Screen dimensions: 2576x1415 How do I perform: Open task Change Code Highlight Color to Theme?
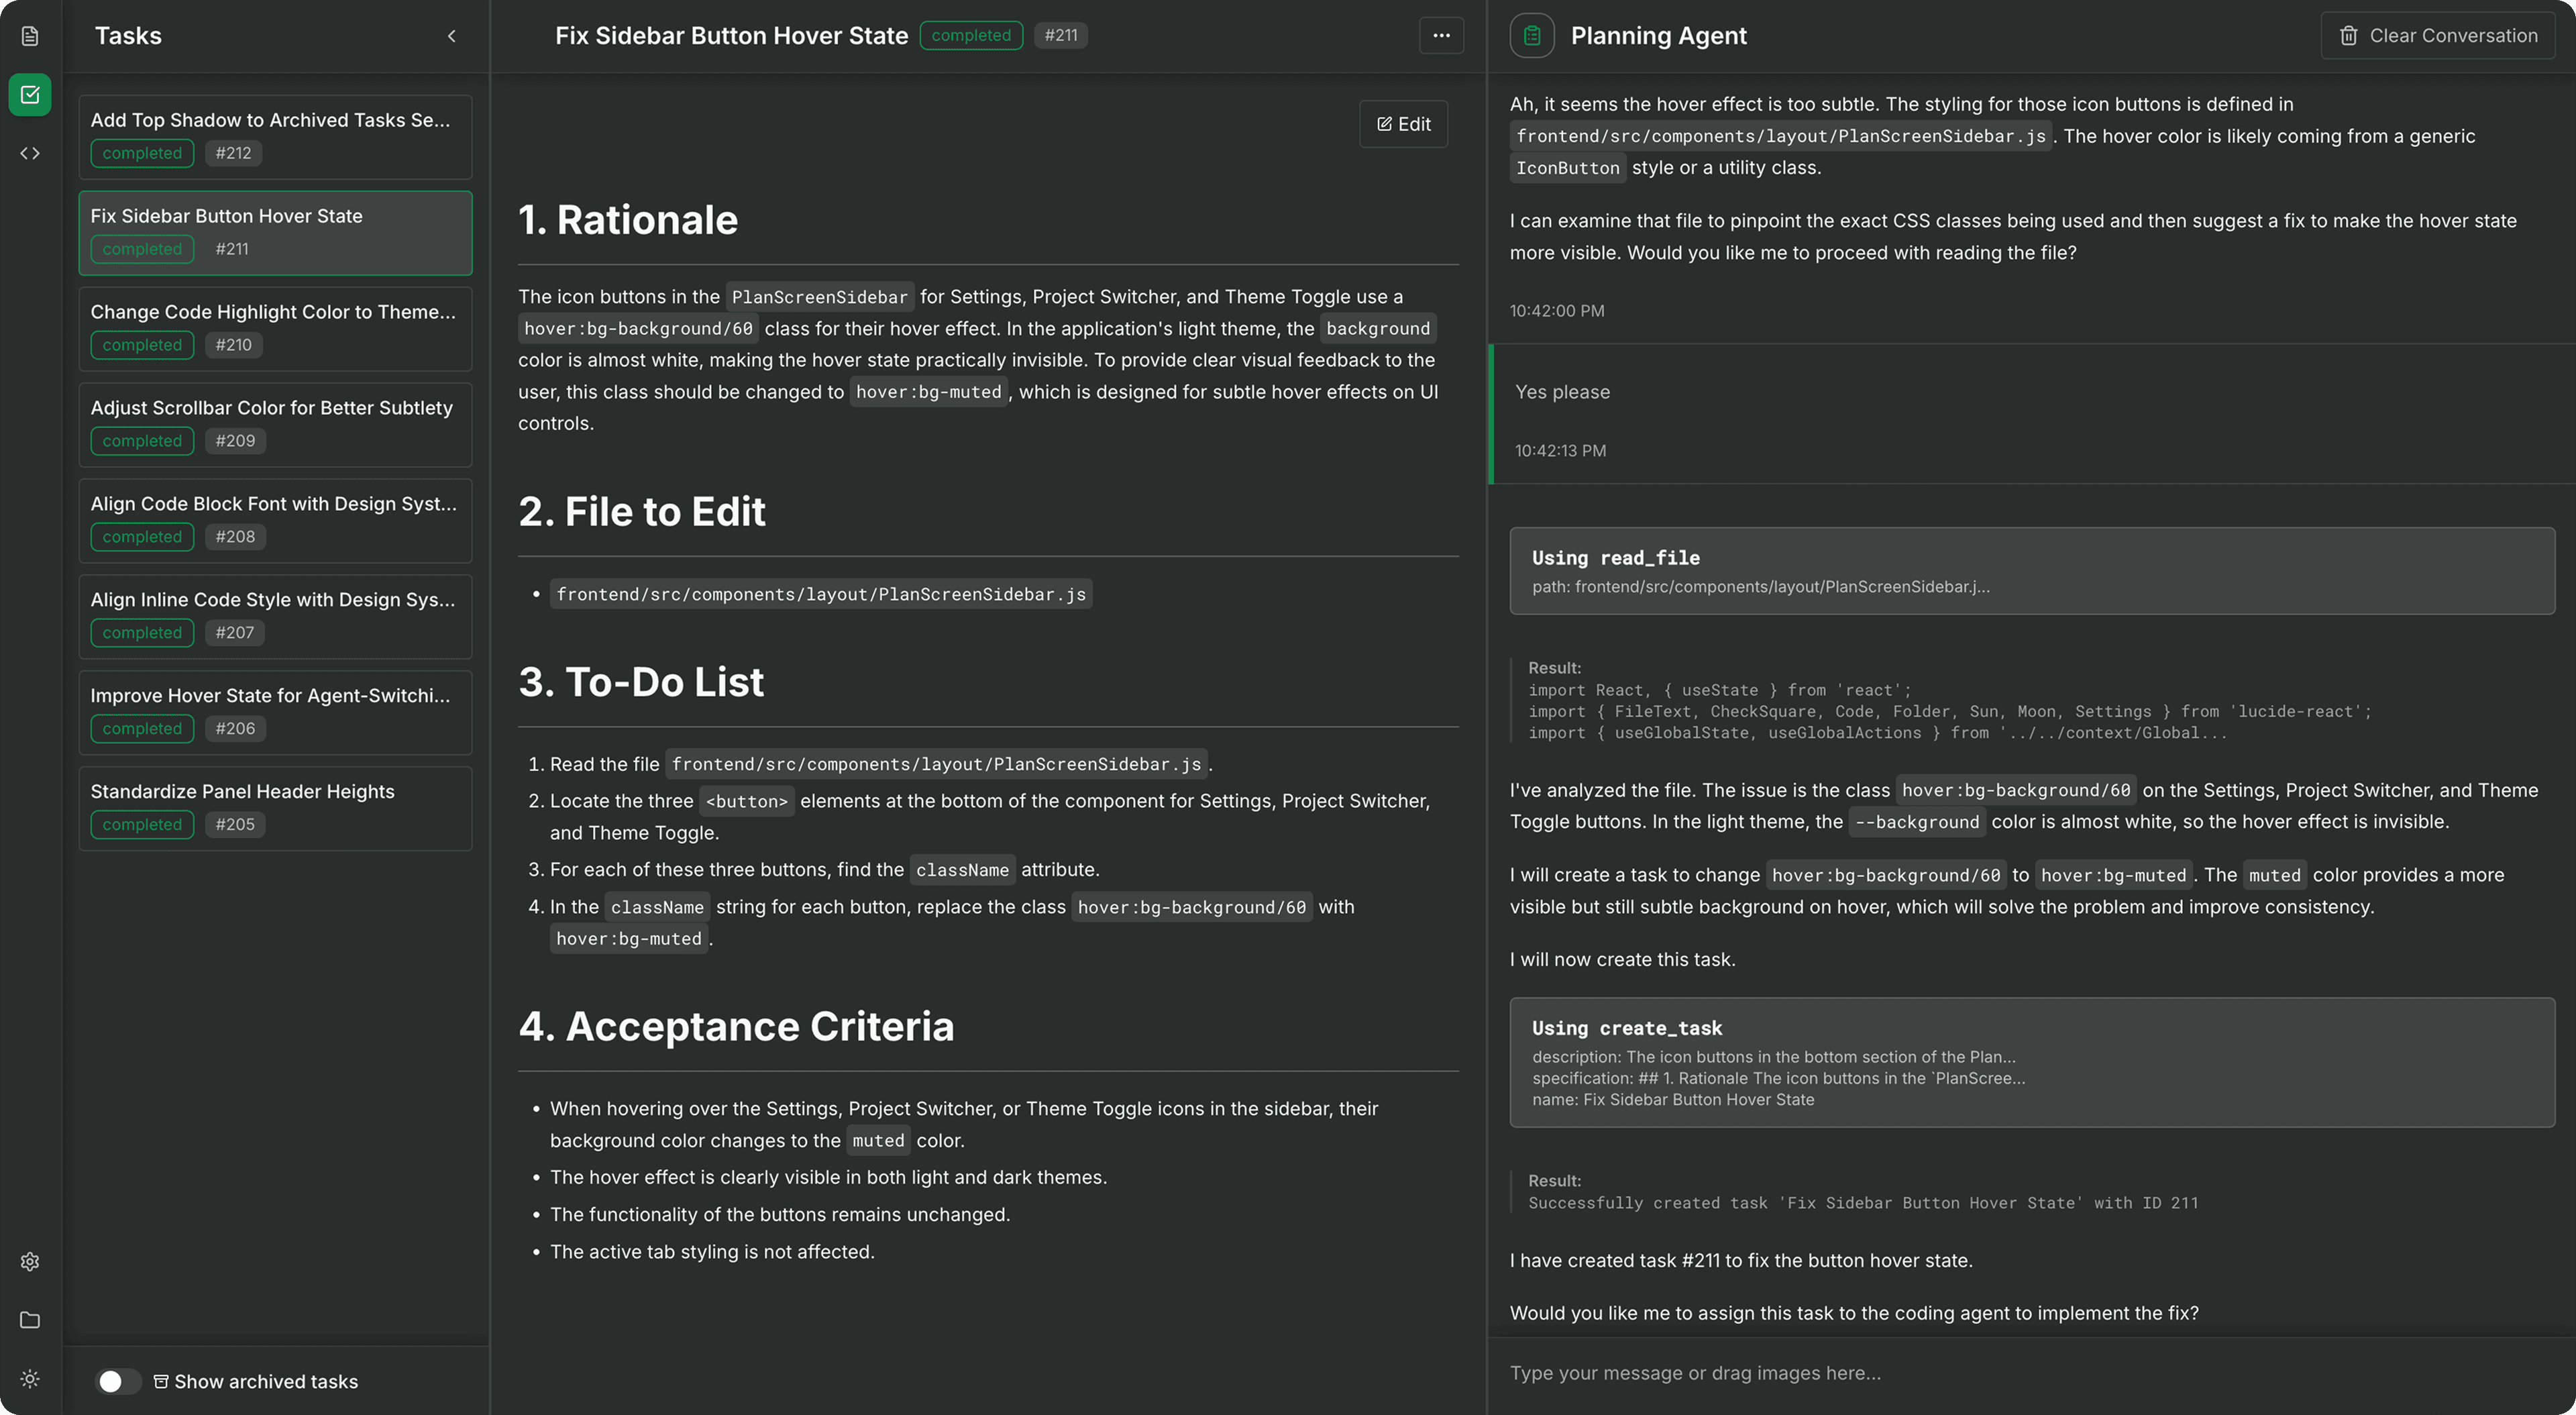(275, 329)
